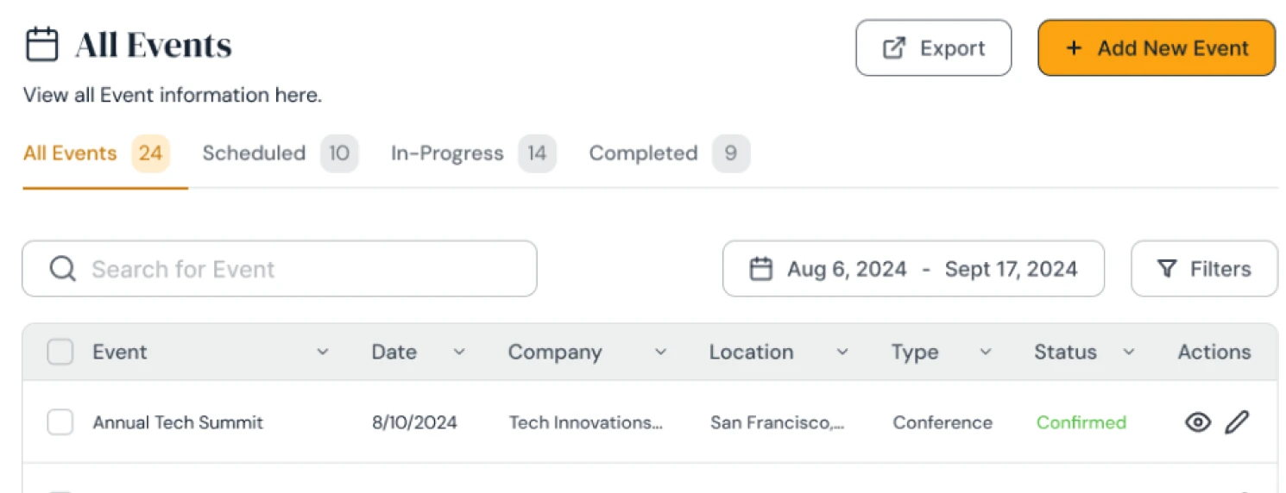Open the In-Progress tab

447,153
